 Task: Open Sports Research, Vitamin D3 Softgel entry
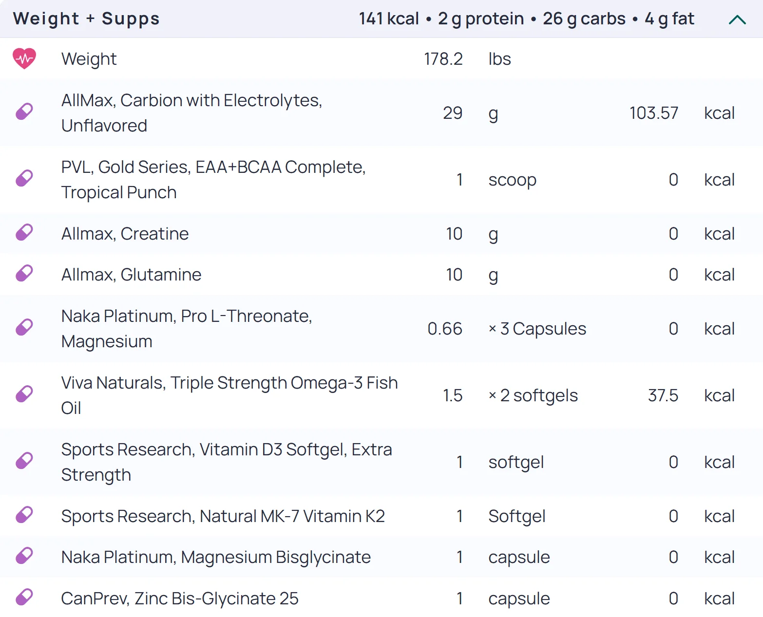coord(227,462)
